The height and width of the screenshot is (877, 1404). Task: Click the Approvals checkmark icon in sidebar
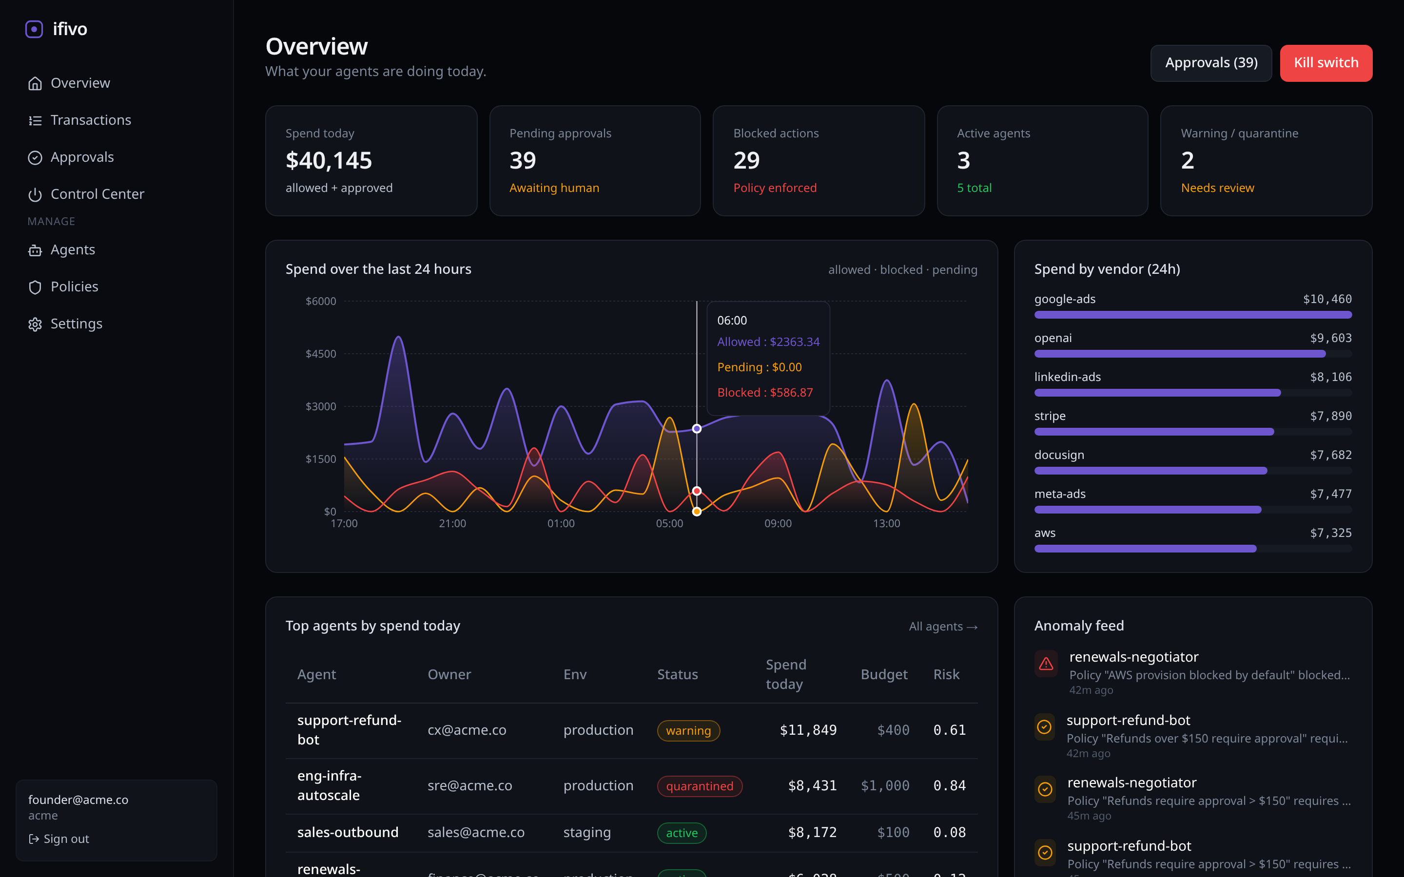[x=35, y=157]
